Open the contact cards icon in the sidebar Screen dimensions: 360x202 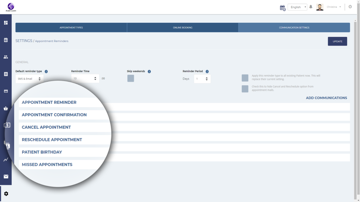tap(7, 145)
